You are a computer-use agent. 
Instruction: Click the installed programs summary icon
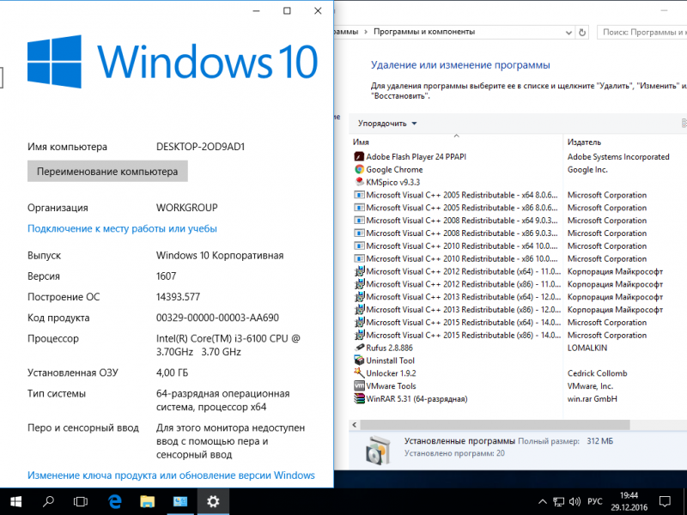pyautogui.click(x=377, y=450)
